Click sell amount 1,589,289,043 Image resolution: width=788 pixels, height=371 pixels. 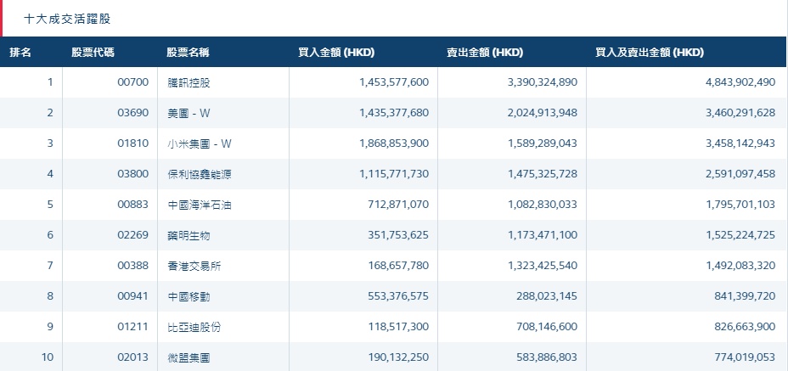(x=543, y=143)
